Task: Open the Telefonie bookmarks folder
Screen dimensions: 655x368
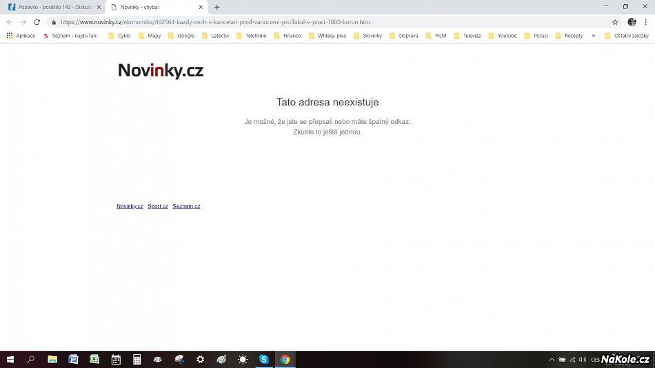Action: [251, 36]
